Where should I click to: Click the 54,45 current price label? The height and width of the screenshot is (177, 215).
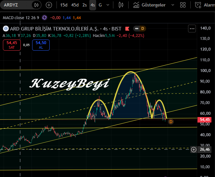click(x=205, y=120)
